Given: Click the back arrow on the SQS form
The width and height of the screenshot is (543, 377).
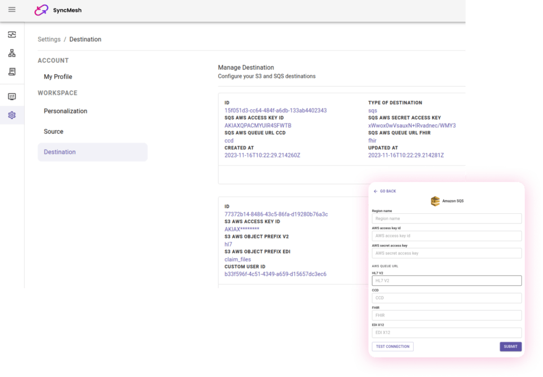Looking at the screenshot, I should pos(377,191).
